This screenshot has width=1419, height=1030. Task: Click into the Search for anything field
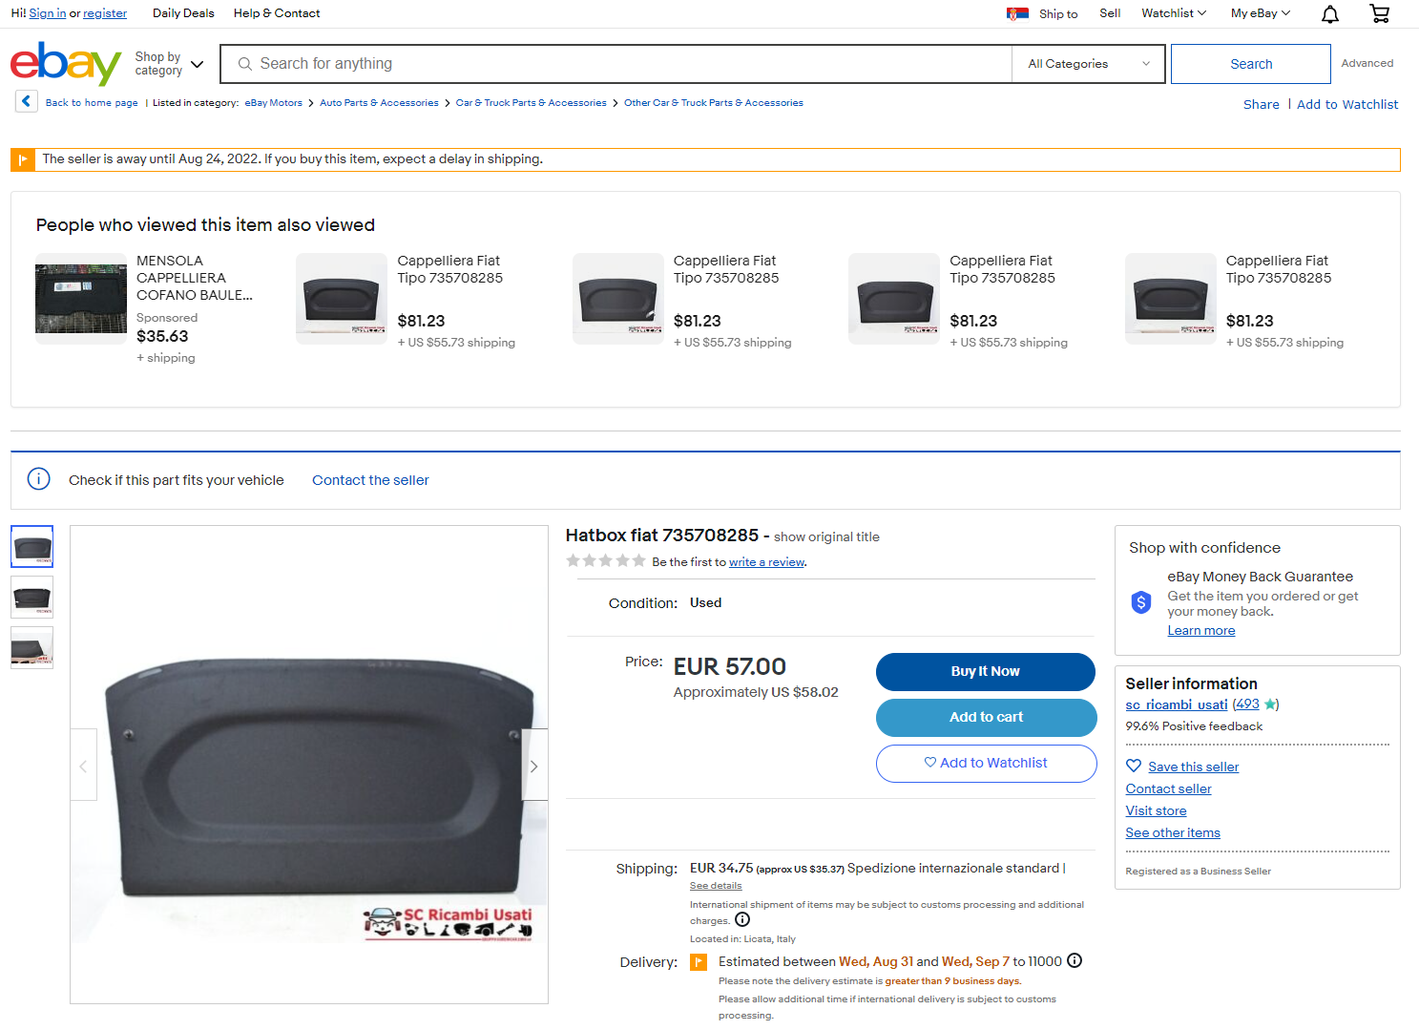tap(616, 64)
